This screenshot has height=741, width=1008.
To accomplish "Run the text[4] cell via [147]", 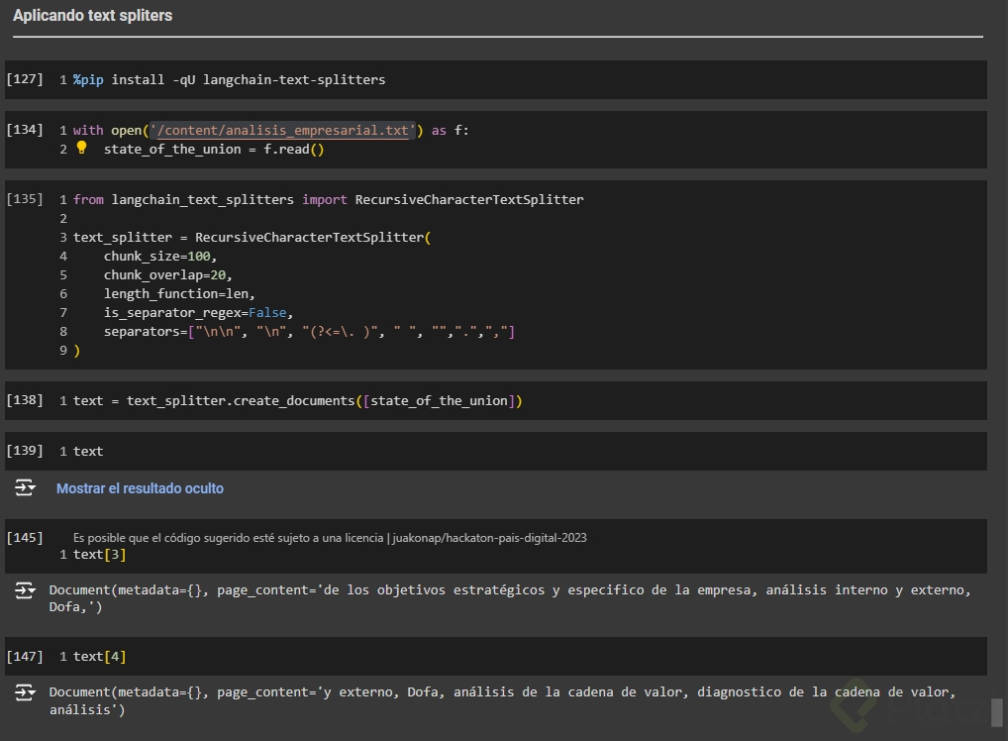I will (25, 656).
